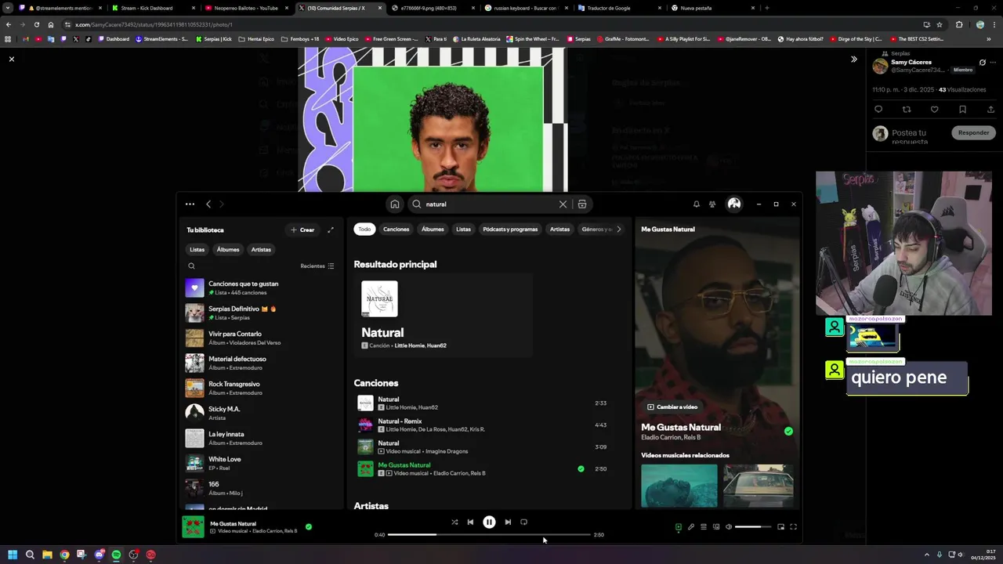Click the Spotify search field containing natural

click(491, 204)
